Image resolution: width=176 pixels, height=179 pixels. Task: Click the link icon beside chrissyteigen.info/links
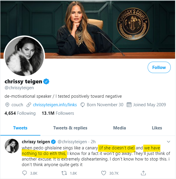click(x=29, y=105)
